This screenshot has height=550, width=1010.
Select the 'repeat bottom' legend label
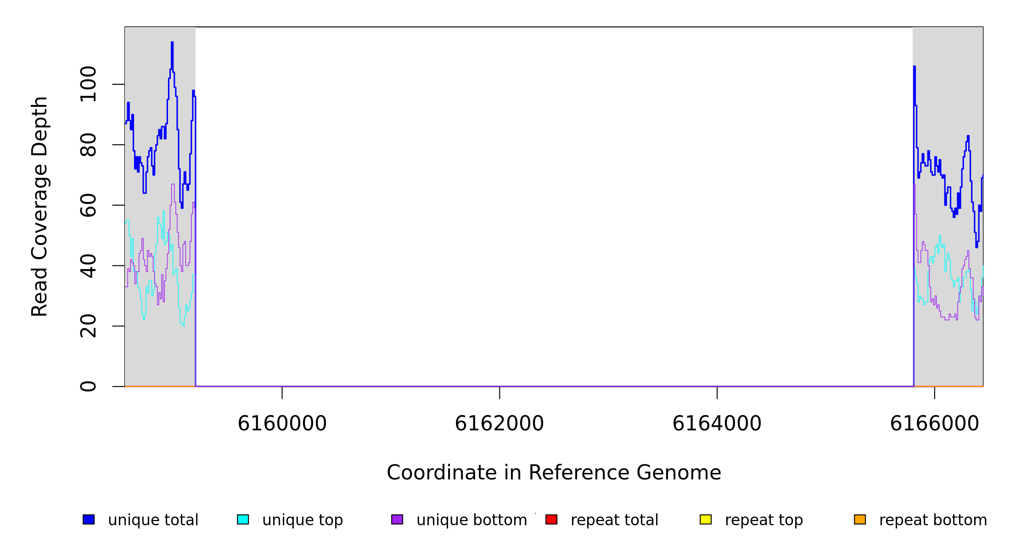[x=933, y=520]
